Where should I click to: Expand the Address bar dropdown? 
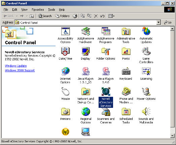[159, 22]
